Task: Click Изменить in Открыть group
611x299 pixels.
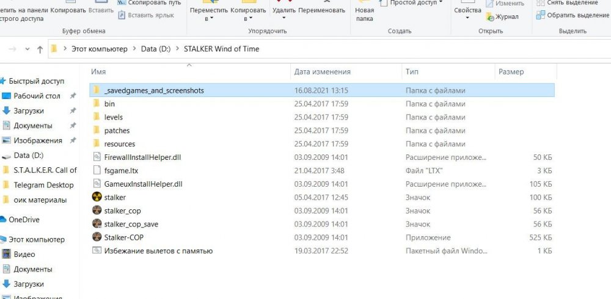Action: pos(507,3)
